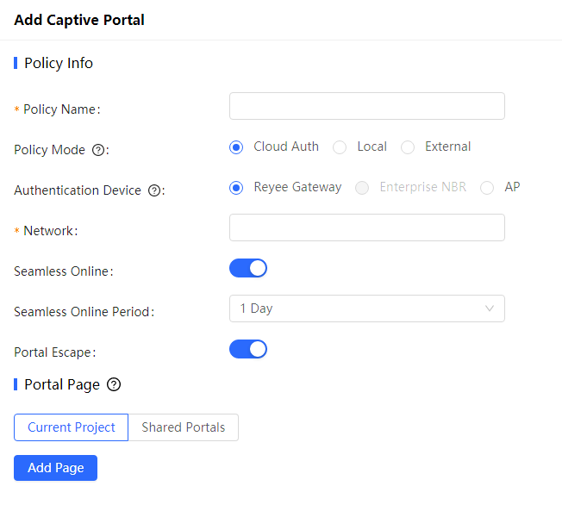
Task: Disable the Seamless Online switch
Action: pyautogui.click(x=248, y=268)
